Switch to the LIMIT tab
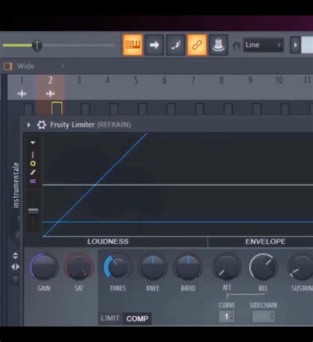 (110, 318)
